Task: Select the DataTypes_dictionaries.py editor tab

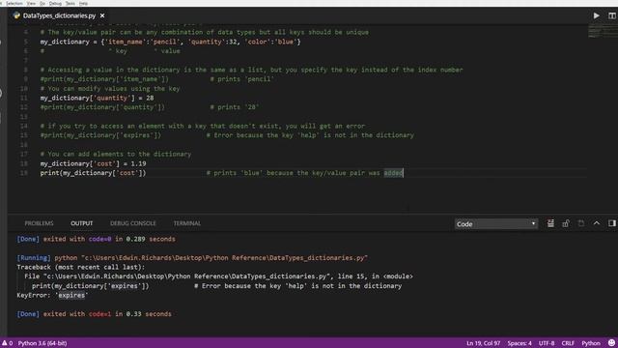Action: pos(59,15)
